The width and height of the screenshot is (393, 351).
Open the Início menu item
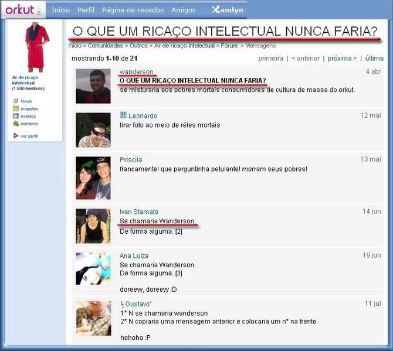[x=60, y=10]
